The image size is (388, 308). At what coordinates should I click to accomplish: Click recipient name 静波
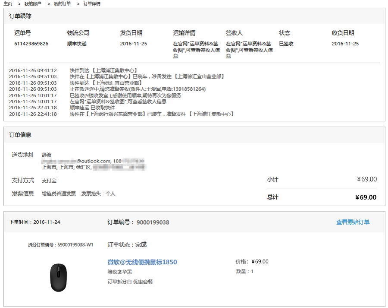47,155
